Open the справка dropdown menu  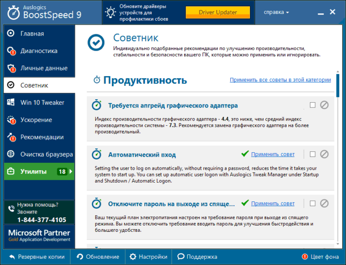pyautogui.click(x=277, y=12)
